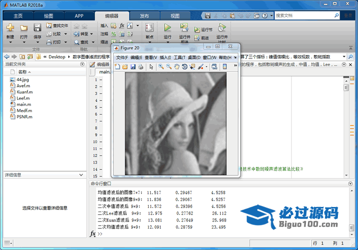This screenshot has height=250, width=358.
Task: Click the print icon in Figure 20 toolbar
Action: [141, 66]
